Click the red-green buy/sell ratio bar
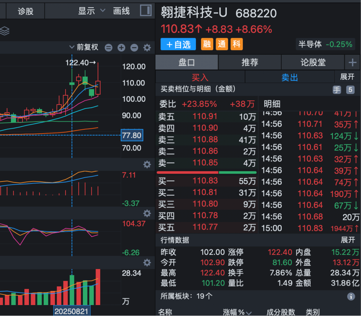 pos(207,172)
